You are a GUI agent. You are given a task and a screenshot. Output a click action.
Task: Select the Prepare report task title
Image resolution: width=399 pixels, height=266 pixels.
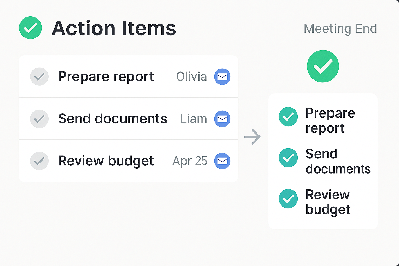106,77
